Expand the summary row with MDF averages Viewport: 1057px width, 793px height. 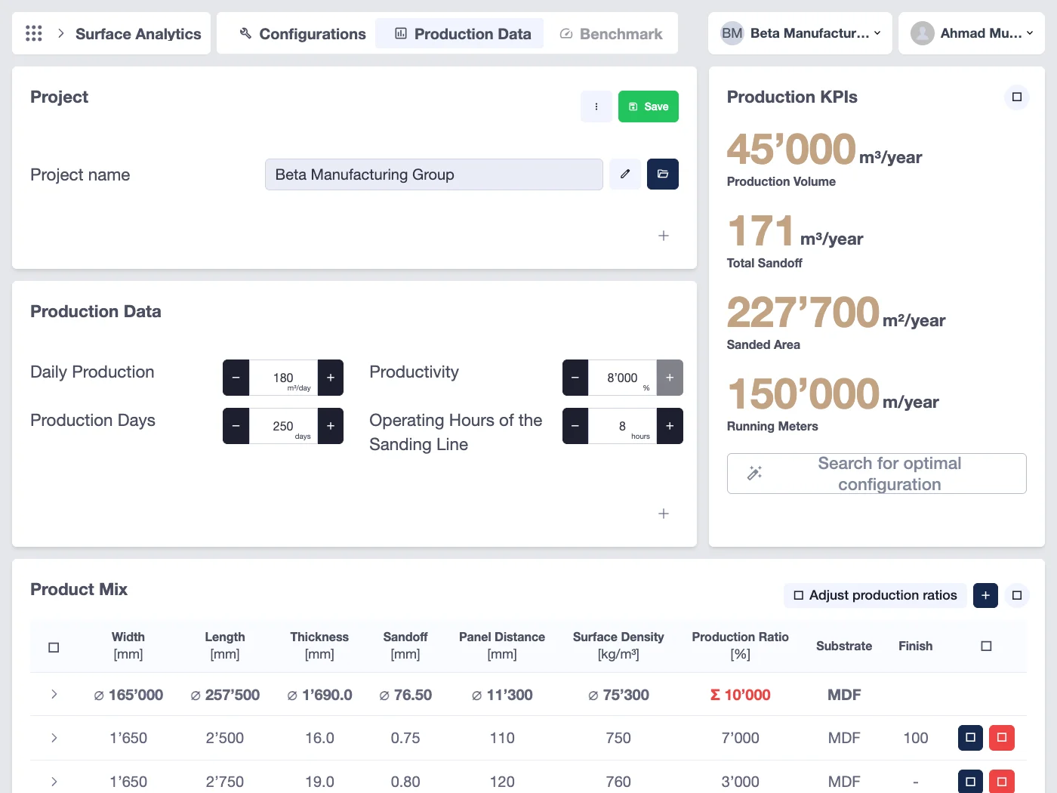point(54,694)
